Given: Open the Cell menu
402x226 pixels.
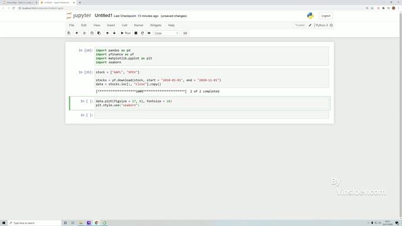Looking at the screenshot, I should pos(124,25).
